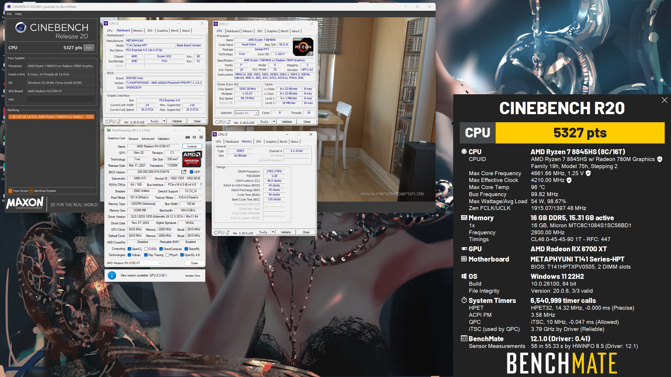Click the GPU-Z title bar icon
The width and height of the screenshot is (671, 377).
pyautogui.click(x=109, y=130)
